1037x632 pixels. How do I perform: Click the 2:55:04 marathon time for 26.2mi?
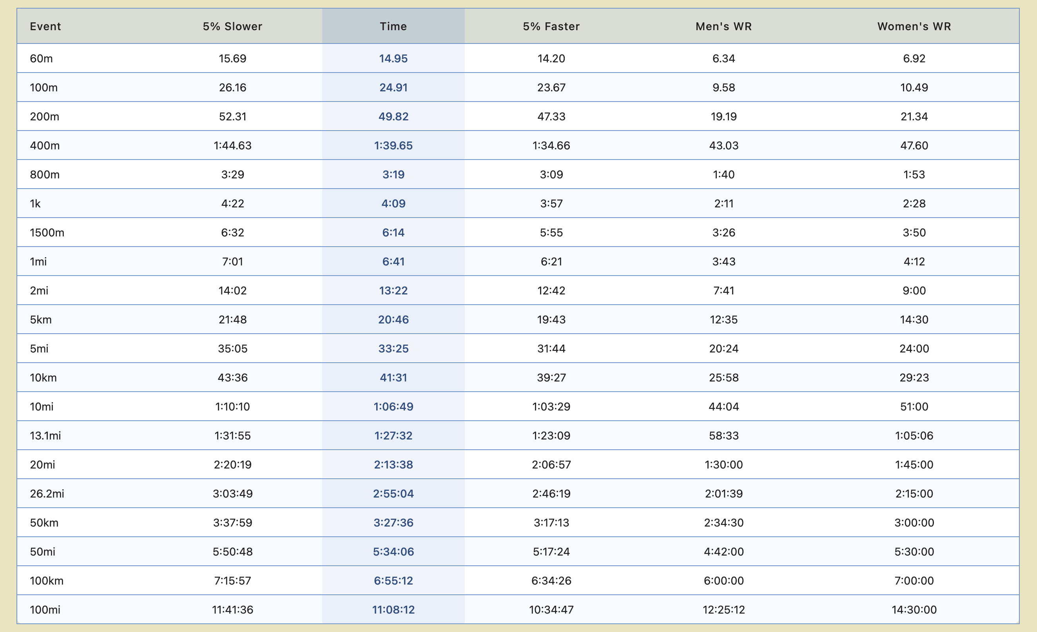point(393,494)
